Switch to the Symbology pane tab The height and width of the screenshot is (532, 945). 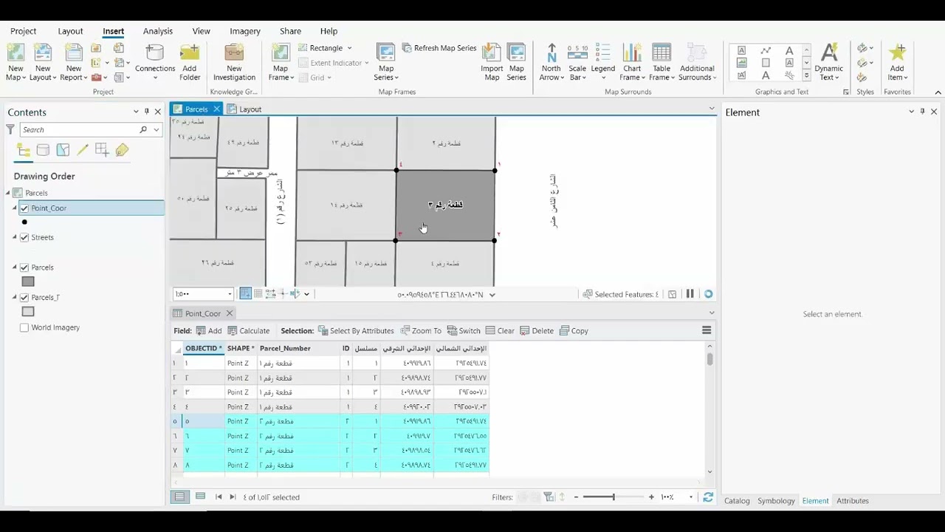776,501
